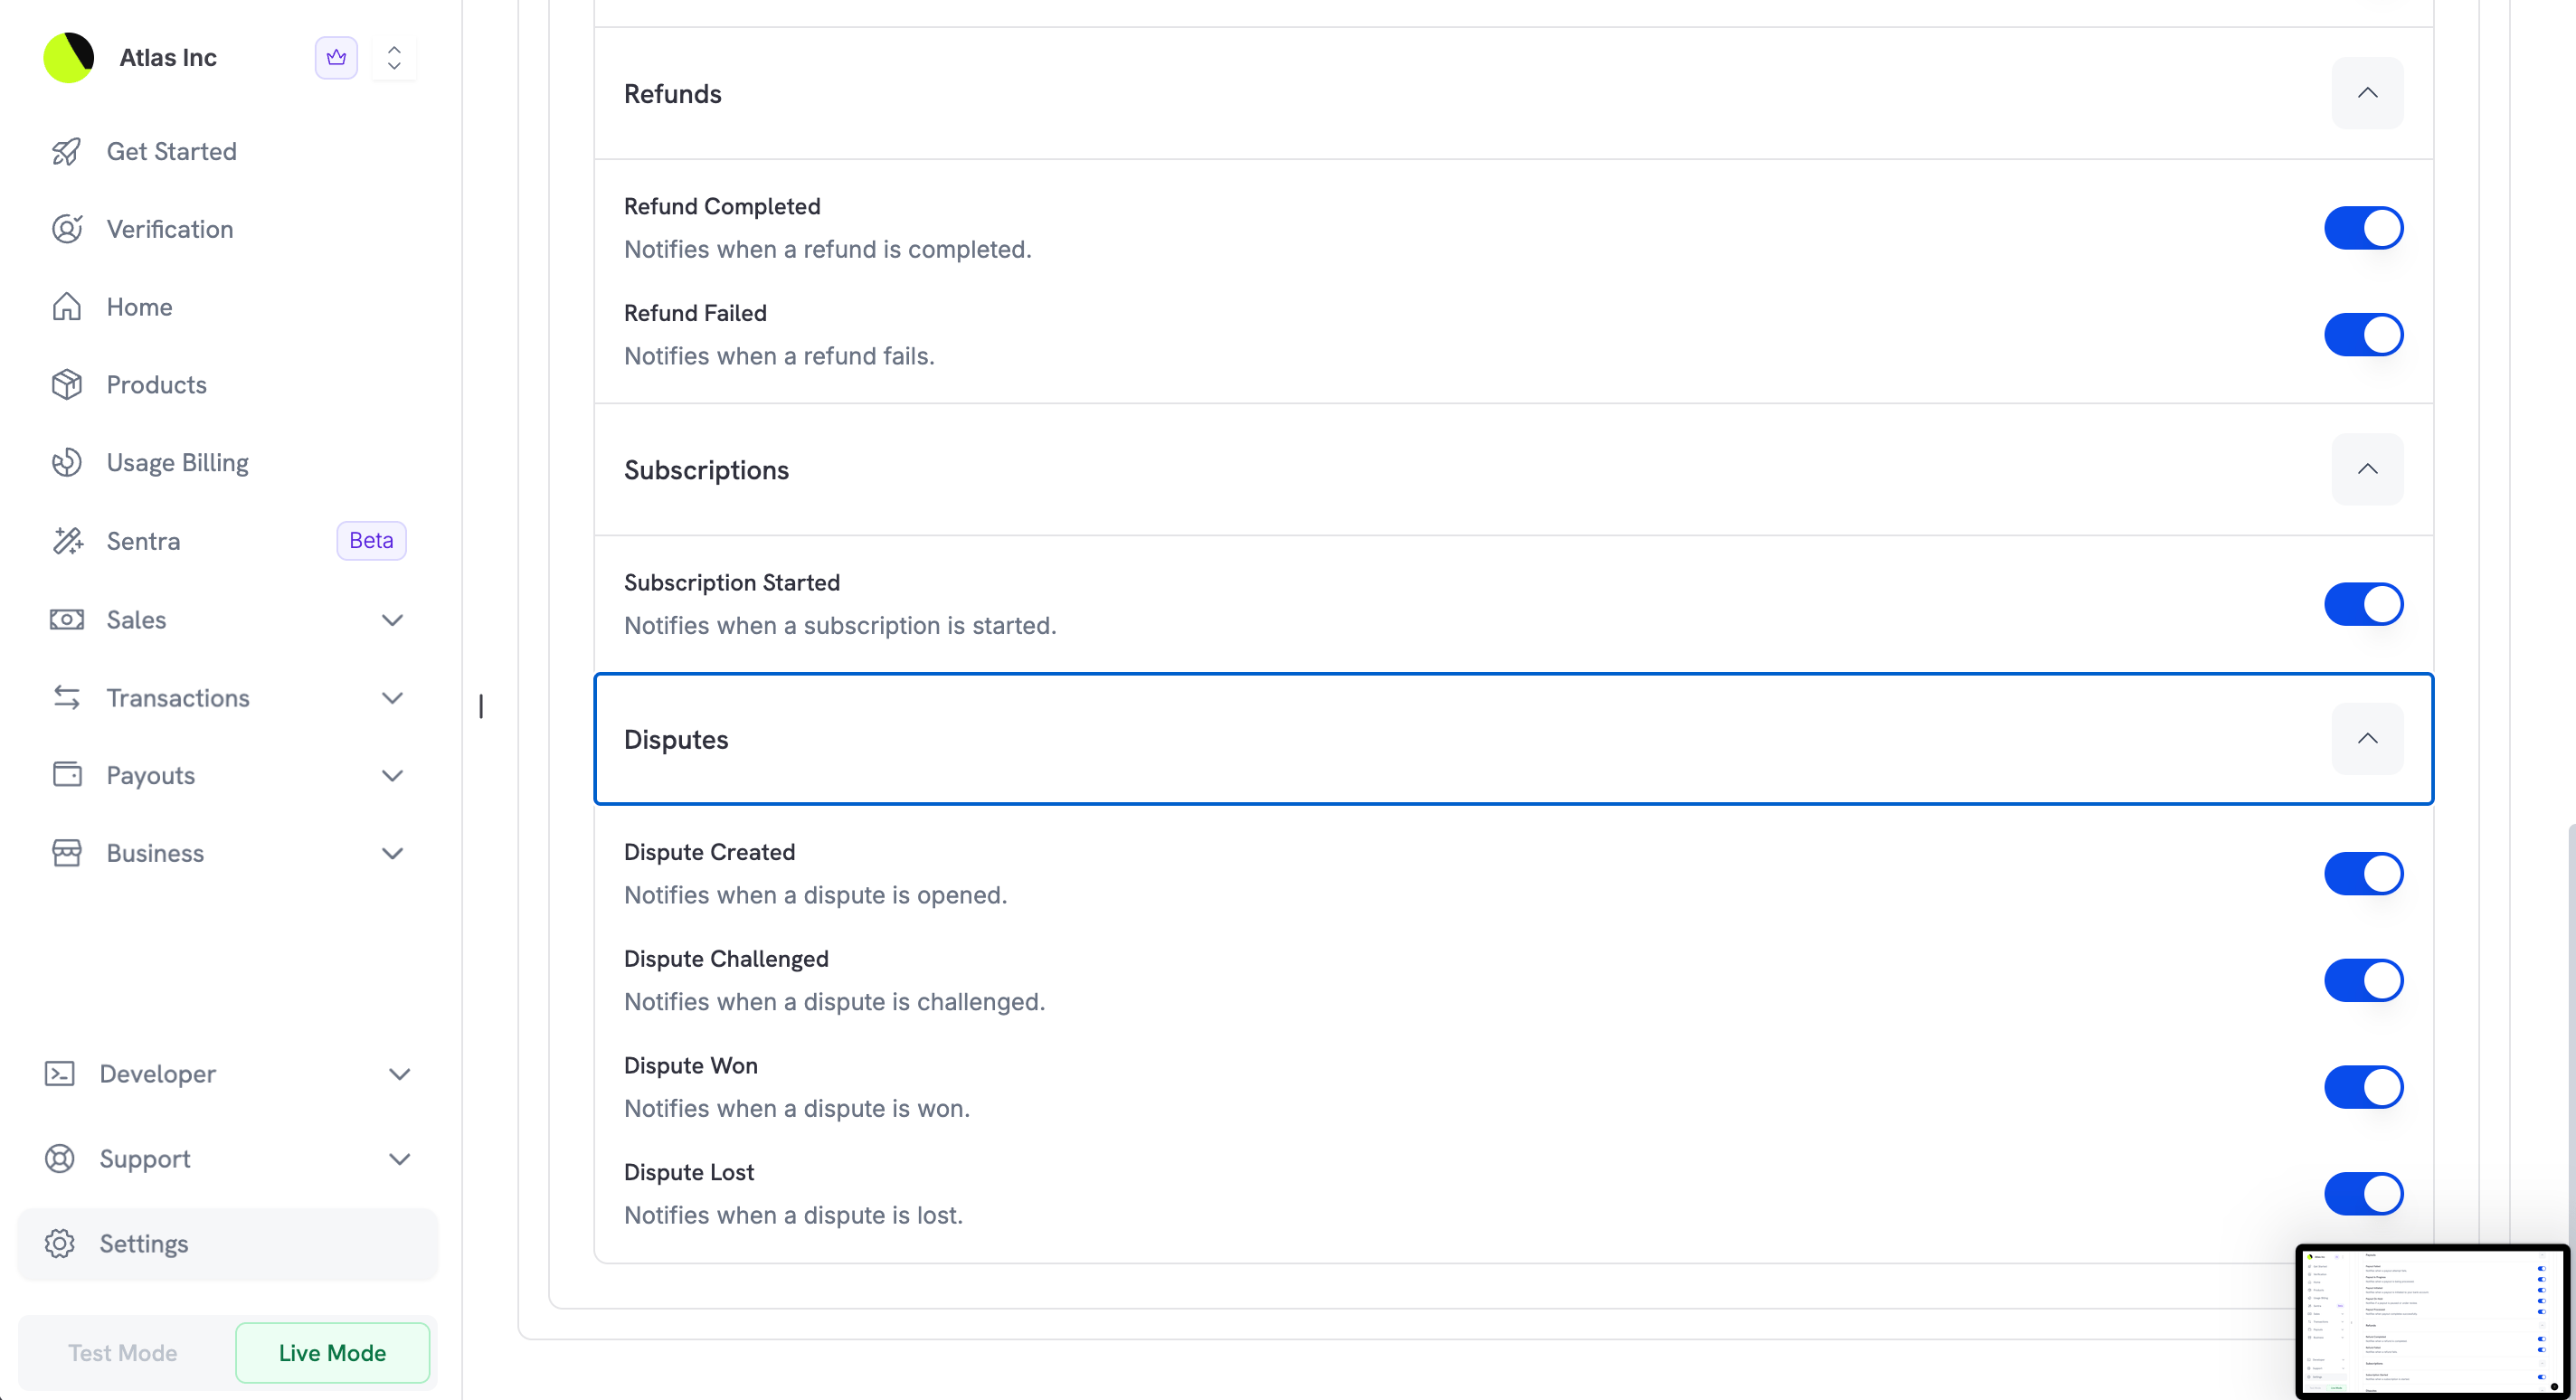Image resolution: width=2576 pixels, height=1400 pixels.
Task: Click 'Notifies when a dispute is opened.'
Action: coord(816,895)
